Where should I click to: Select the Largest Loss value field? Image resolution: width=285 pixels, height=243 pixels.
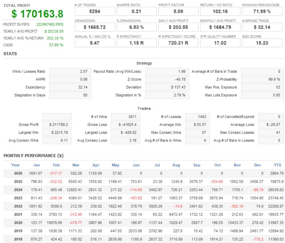pyautogui.click(x=126, y=132)
